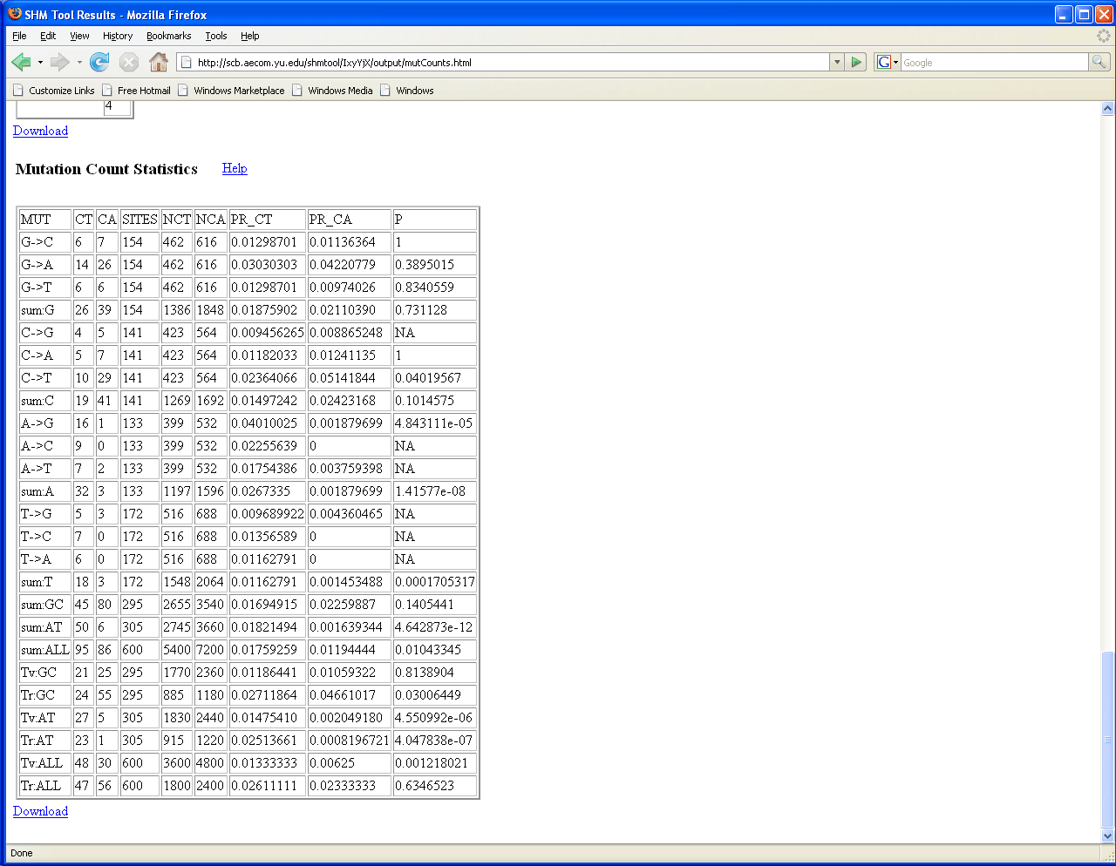Screen dimensions: 1116x866
Task: Click the Forward arrow navigation button
Action: [x=59, y=62]
